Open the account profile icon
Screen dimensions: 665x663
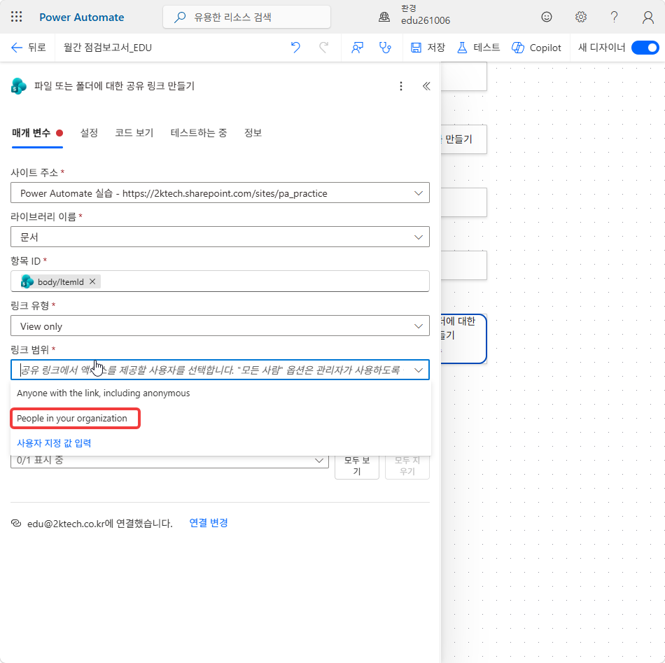coord(647,17)
